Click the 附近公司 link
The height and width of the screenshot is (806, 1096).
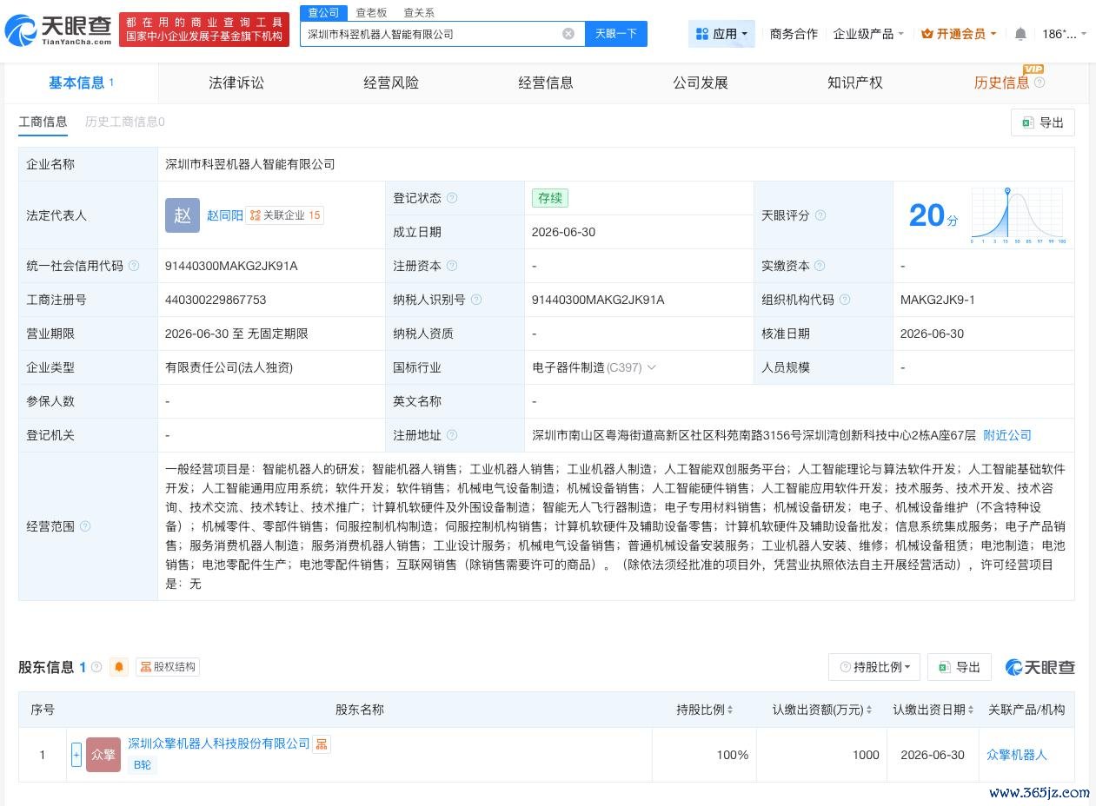(x=1007, y=435)
